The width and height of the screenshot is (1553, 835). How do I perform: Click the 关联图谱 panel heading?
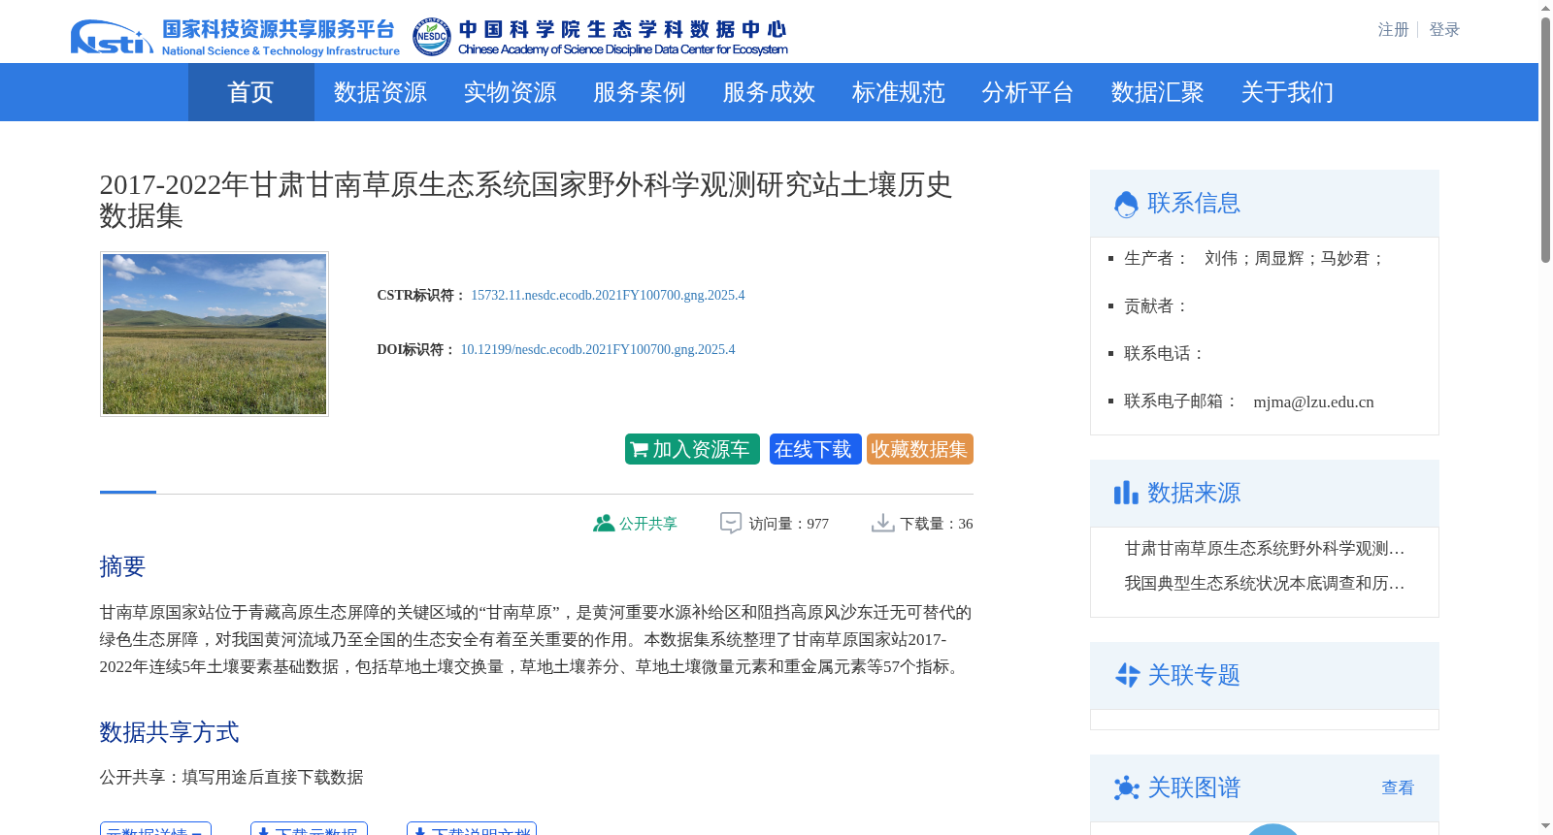(1194, 787)
